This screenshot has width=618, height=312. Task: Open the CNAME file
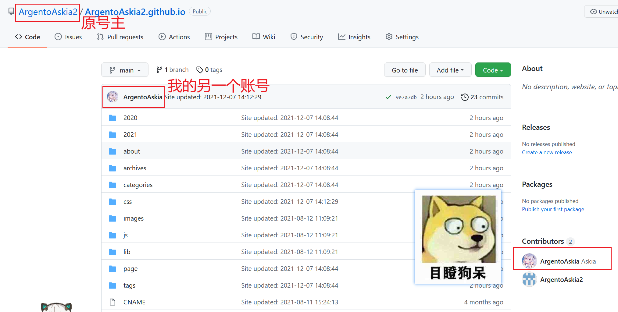tap(134, 302)
